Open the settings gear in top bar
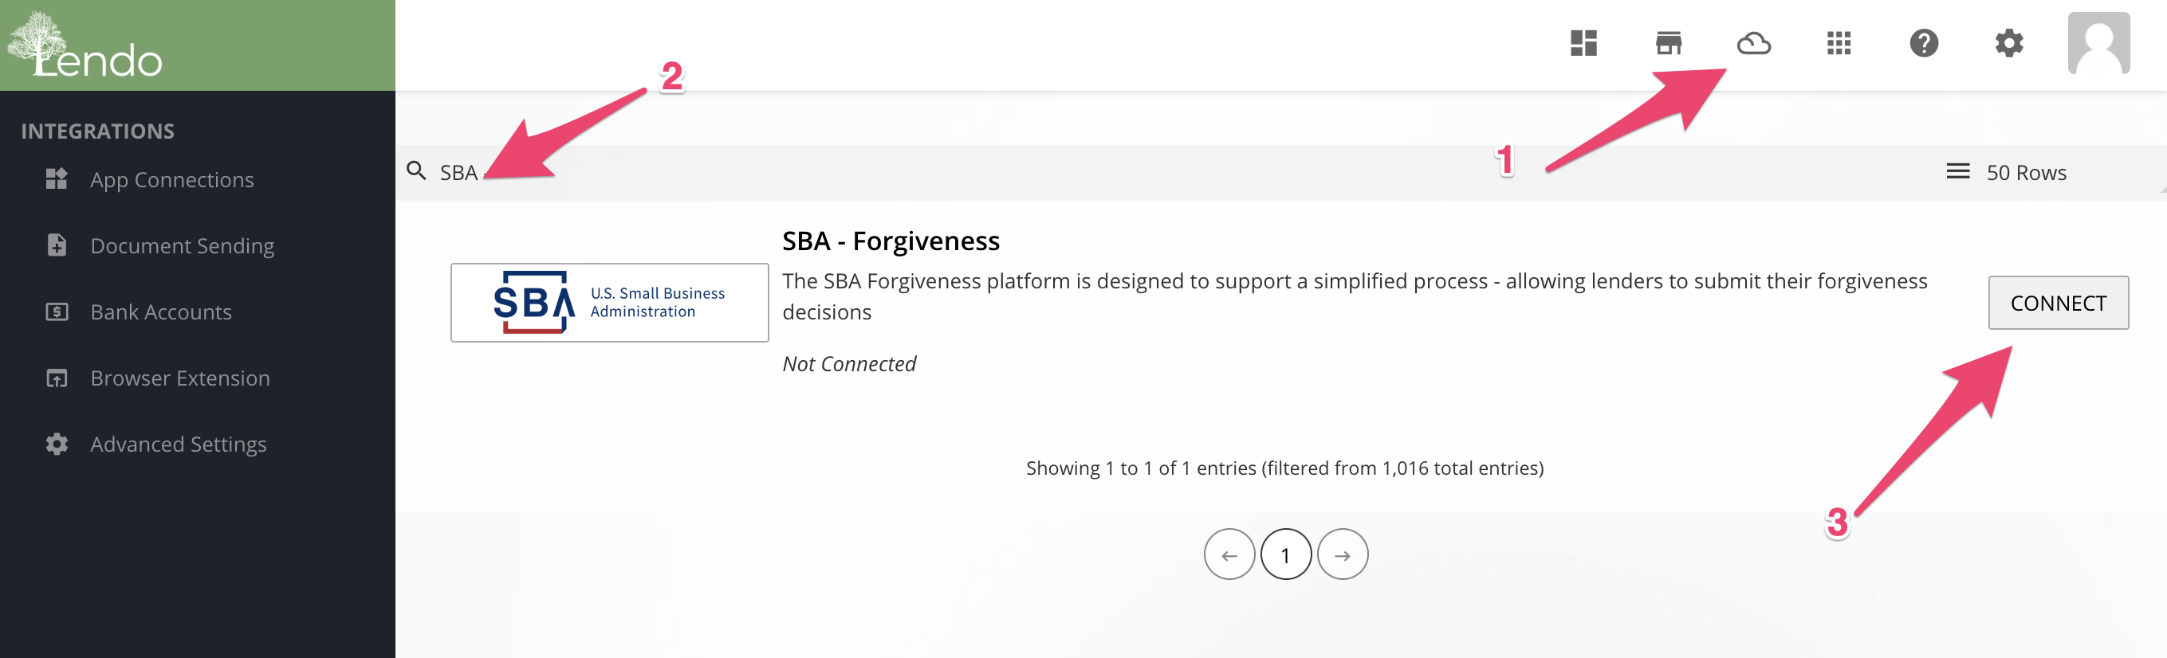 tap(2009, 43)
